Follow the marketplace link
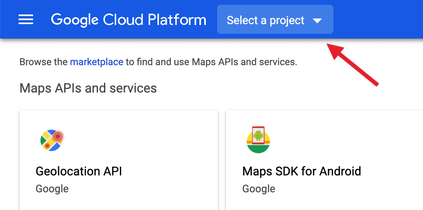This screenshot has width=423, height=210. 96,62
